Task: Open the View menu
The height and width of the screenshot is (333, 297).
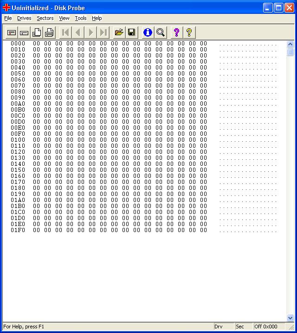Action: tap(64, 18)
